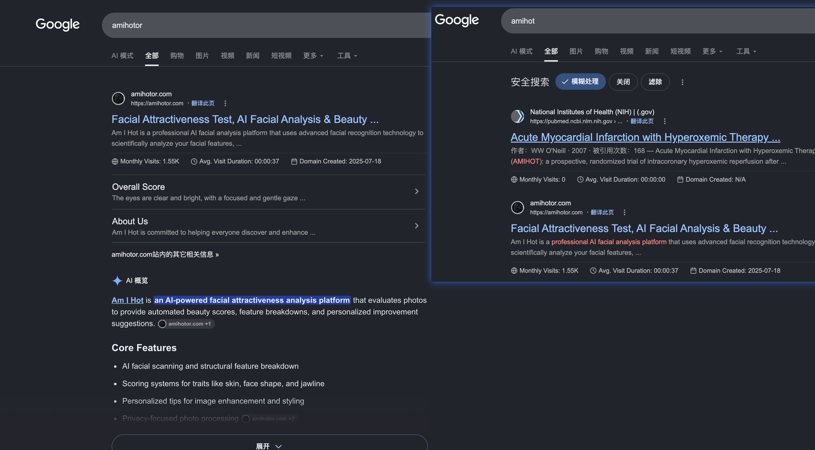The image size is (815, 450).
Task: Turn SafeSearch off with 关闭
Action: click(x=623, y=82)
